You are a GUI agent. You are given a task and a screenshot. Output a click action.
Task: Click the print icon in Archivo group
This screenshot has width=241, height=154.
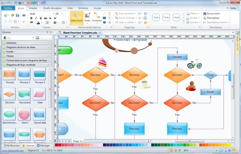[x=24, y=15]
